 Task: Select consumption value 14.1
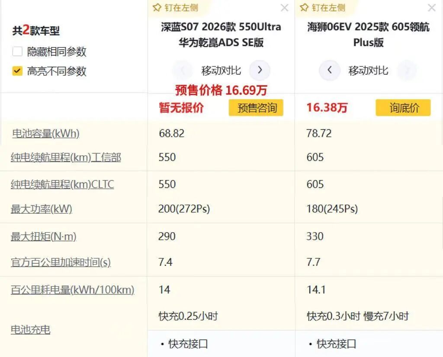[x=316, y=290]
